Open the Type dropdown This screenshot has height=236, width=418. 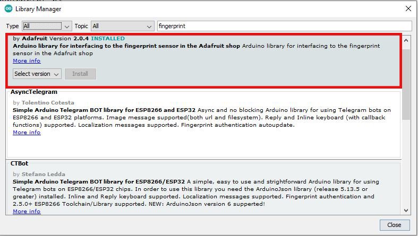[47, 26]
